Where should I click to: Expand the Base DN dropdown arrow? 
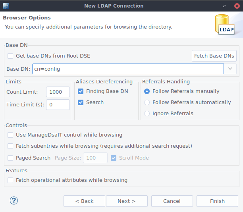pyautogui.click(x=230, y=69)
